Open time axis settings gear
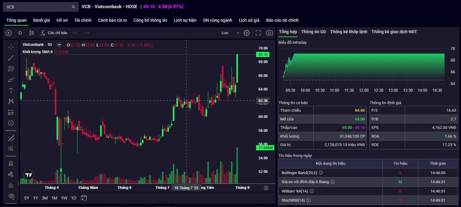The width and height of the screenshot is (461, 207). point(266,188)
